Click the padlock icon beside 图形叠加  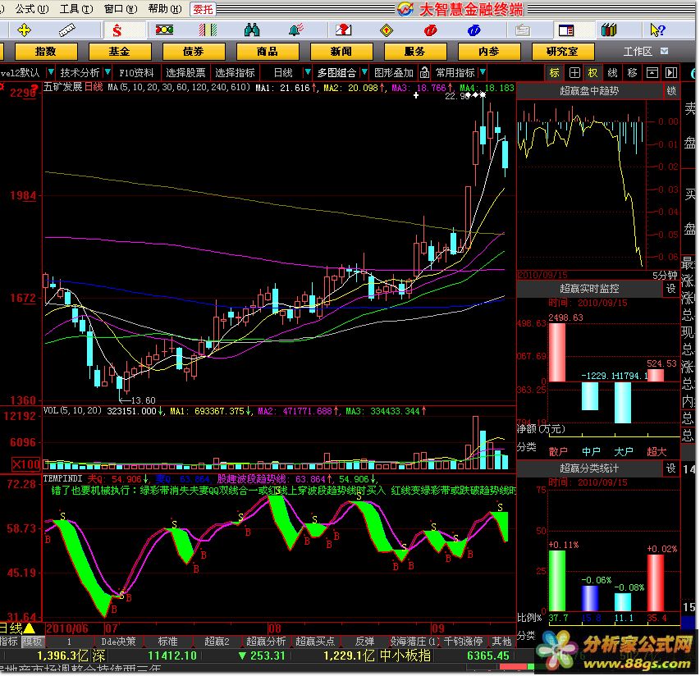point(424,72)
